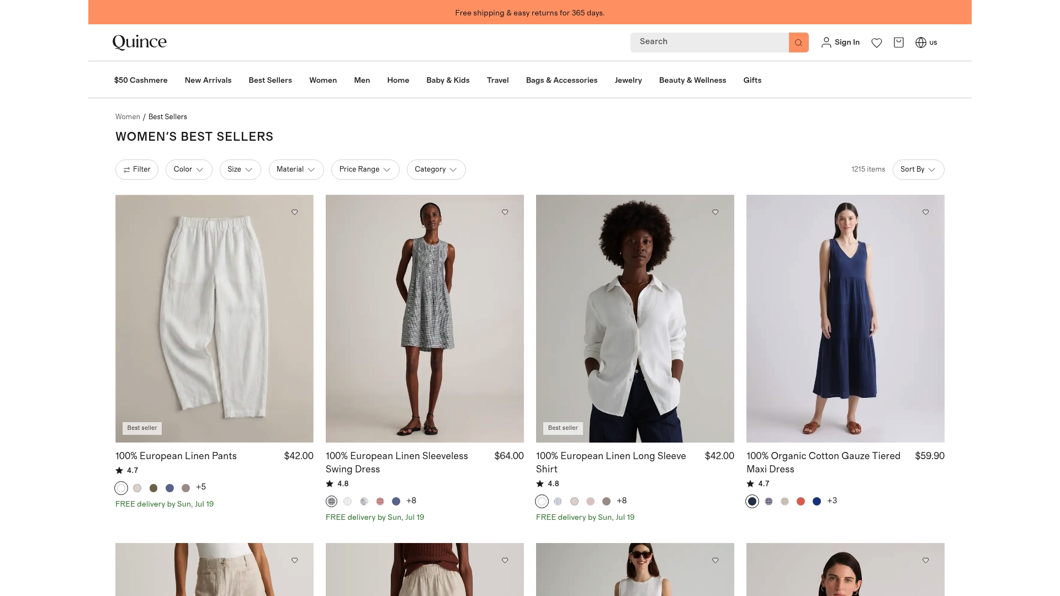This screenshot has height=596, width=1060.
Task: Favorite the Linen Sleeveless Swing Dress
Action: click(505, 212)
